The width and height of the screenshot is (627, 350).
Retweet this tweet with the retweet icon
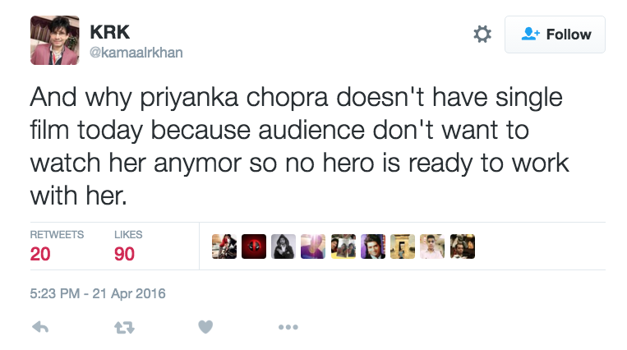(x=122, y=326)
